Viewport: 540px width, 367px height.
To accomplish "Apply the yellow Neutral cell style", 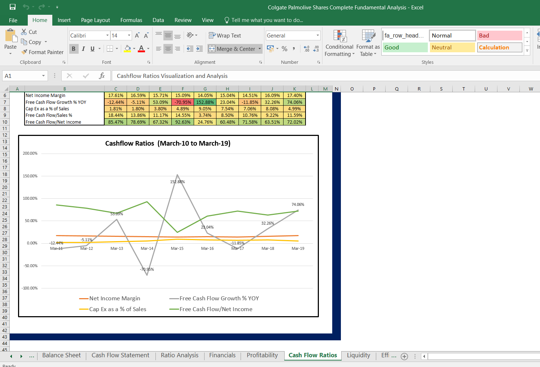I will pyautogui.click(x=452, y=47).
